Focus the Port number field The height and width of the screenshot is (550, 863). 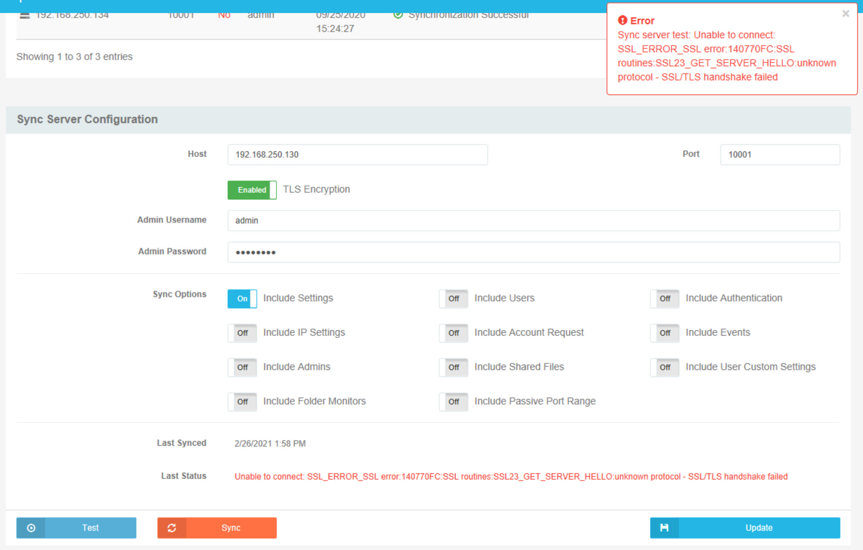click(780, 155)
